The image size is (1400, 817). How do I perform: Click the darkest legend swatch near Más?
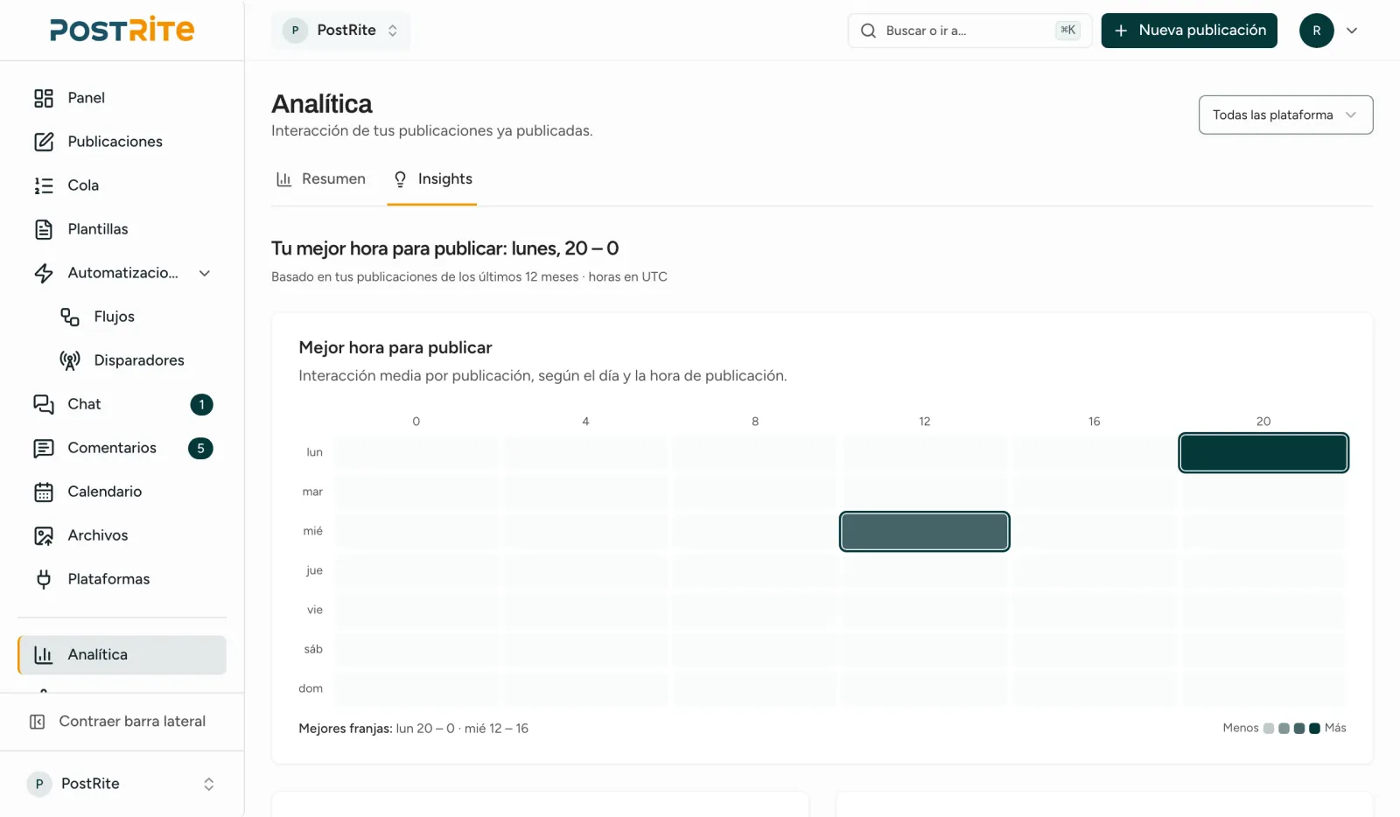click(x=1314, y=728)
